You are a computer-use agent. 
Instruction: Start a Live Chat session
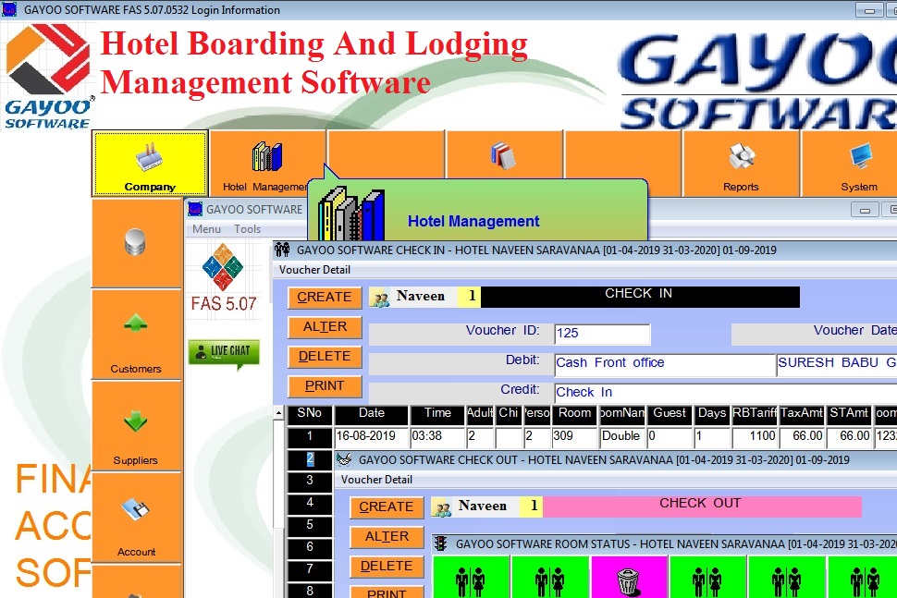[224, 352]
